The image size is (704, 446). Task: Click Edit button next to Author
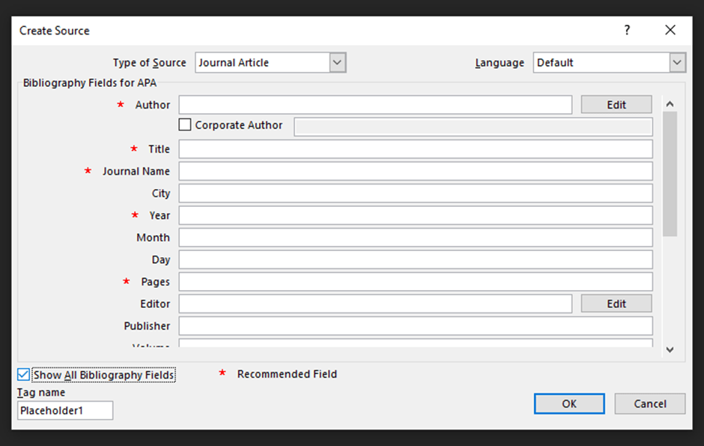(x=616, y=105)
